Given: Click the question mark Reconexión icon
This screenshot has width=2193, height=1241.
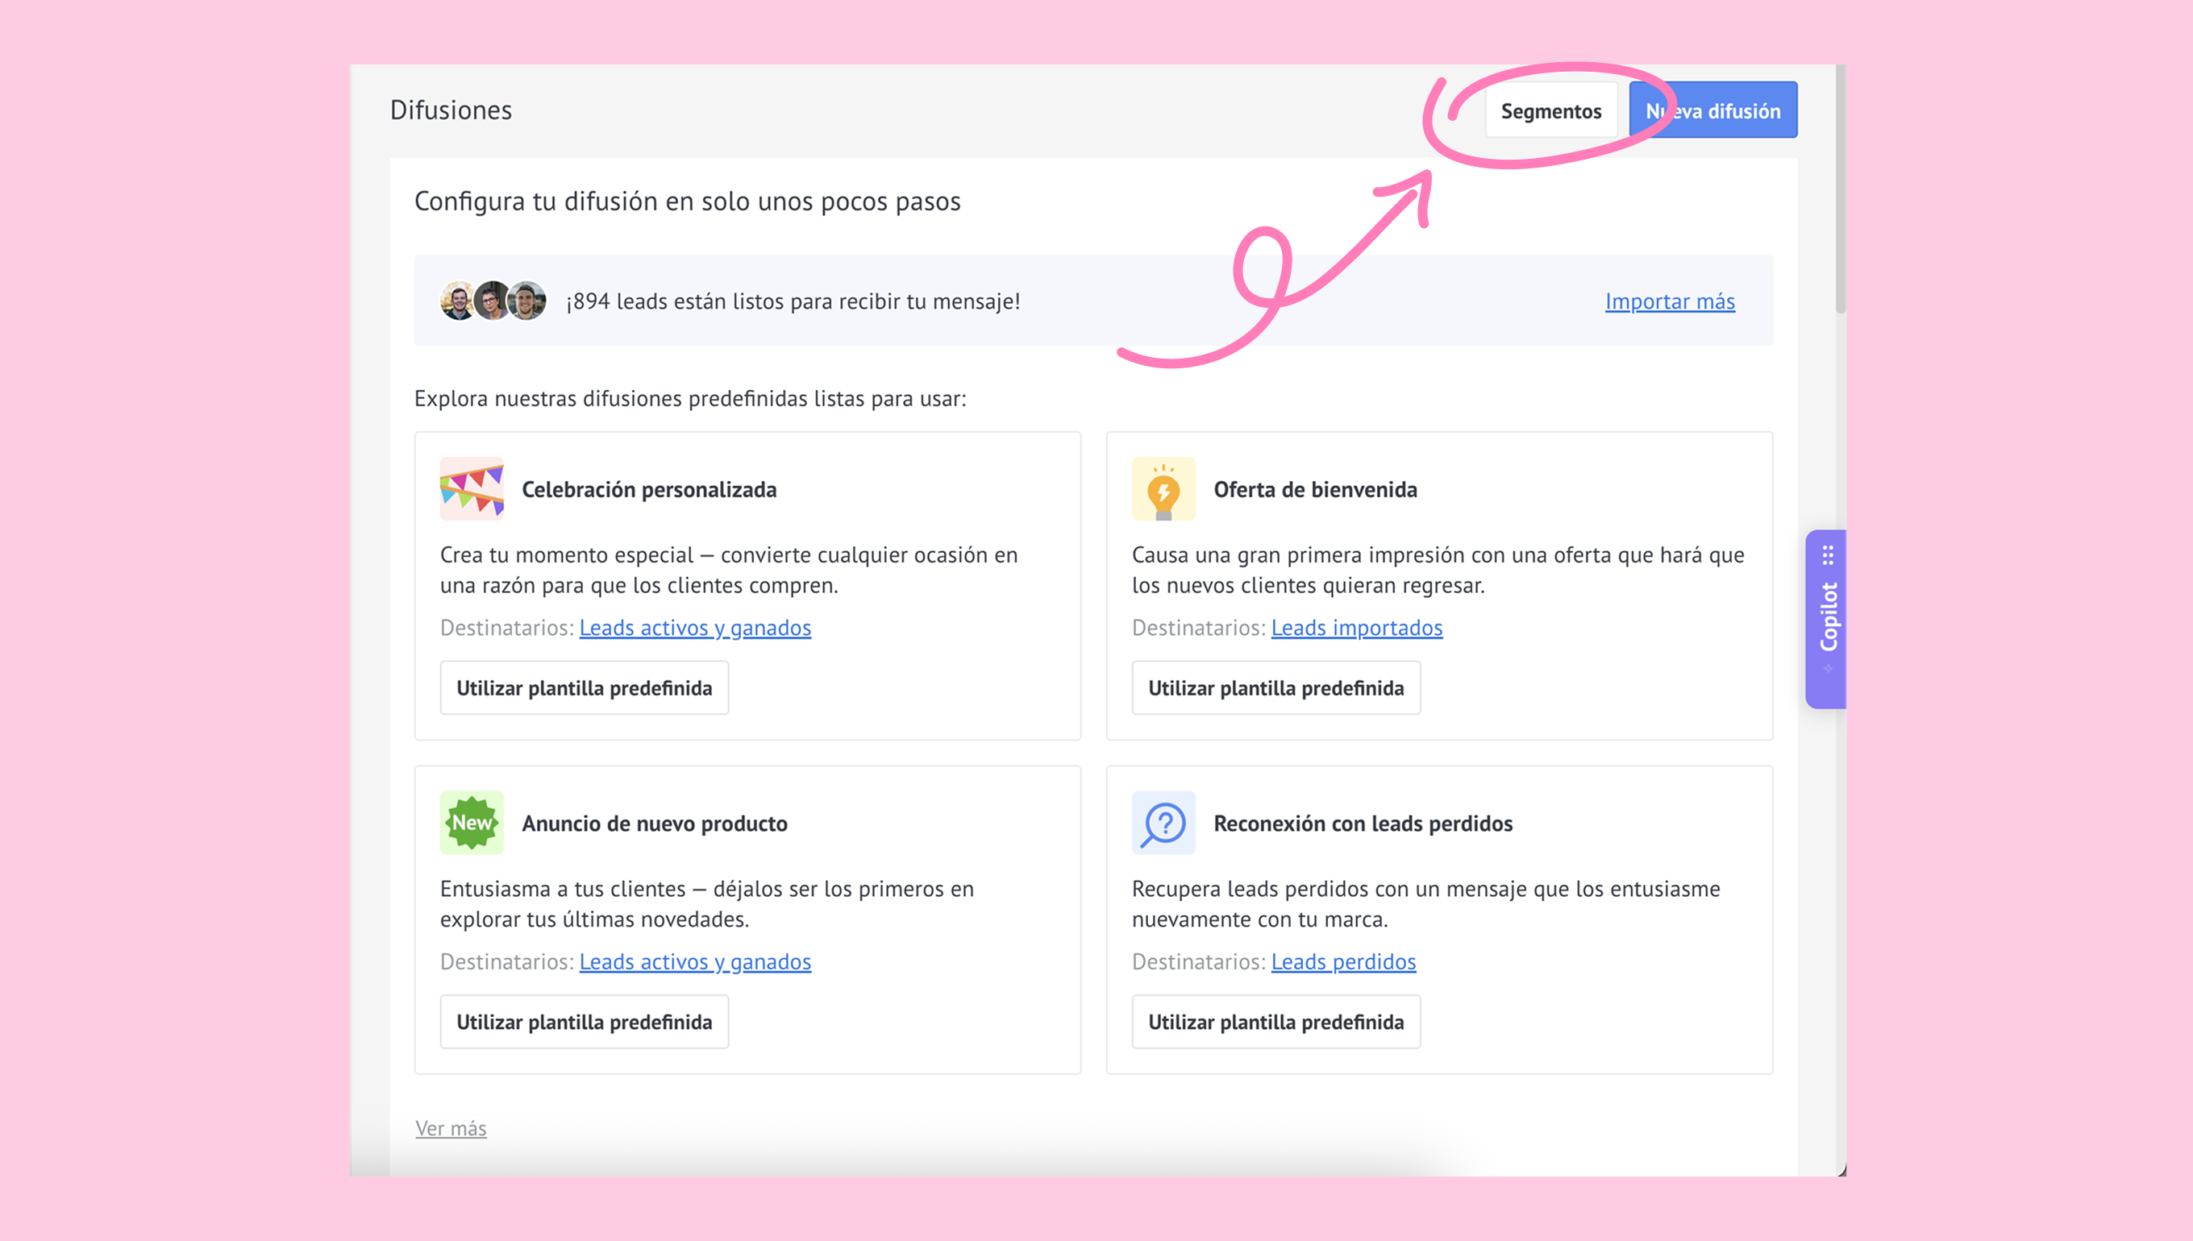Looking at the screenshot, I should [1163, 823].
